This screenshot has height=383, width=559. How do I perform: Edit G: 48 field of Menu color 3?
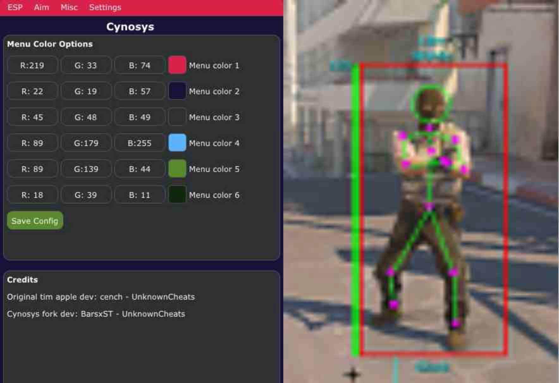point(86,117)
